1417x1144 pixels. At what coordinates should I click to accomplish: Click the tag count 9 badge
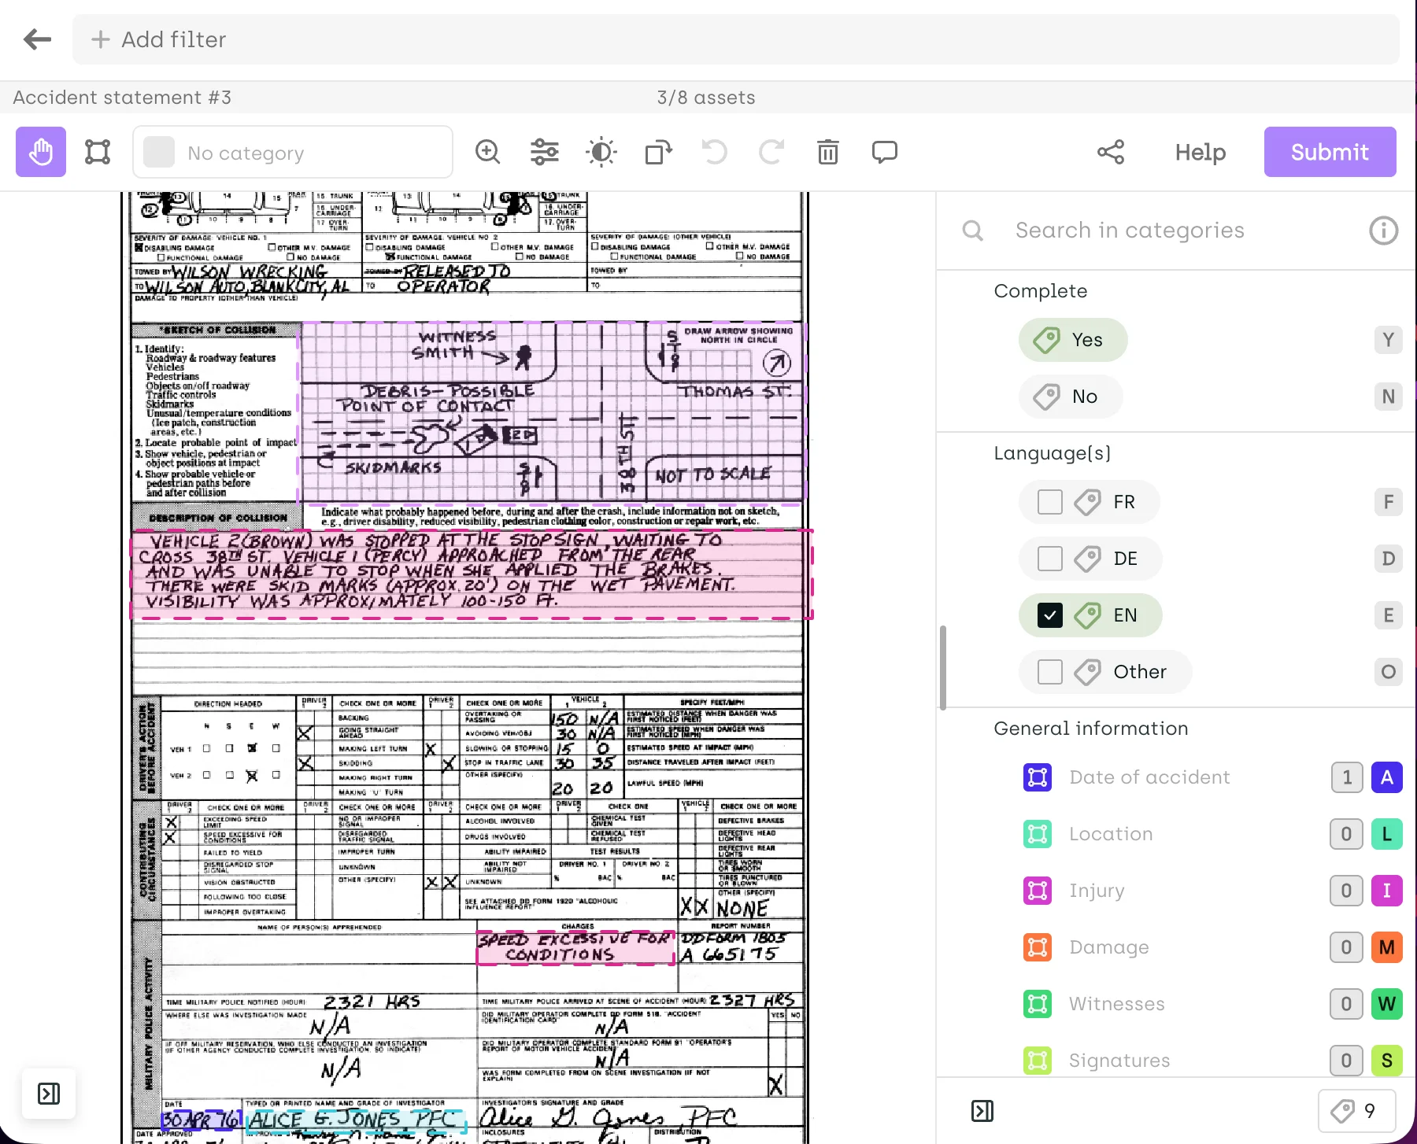point(1356,1111)
